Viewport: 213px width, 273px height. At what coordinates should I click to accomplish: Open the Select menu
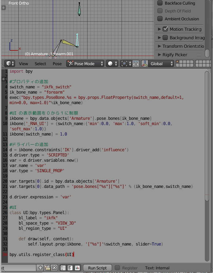pyautogui.click(x=40, y=64)
